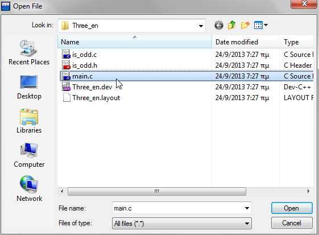Browse Network location

tap(29, 189)
